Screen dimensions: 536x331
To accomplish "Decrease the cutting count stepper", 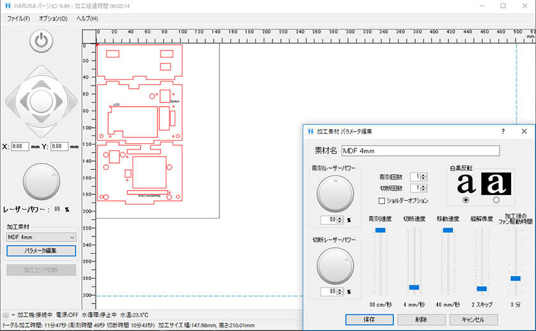I will (424, 190).
